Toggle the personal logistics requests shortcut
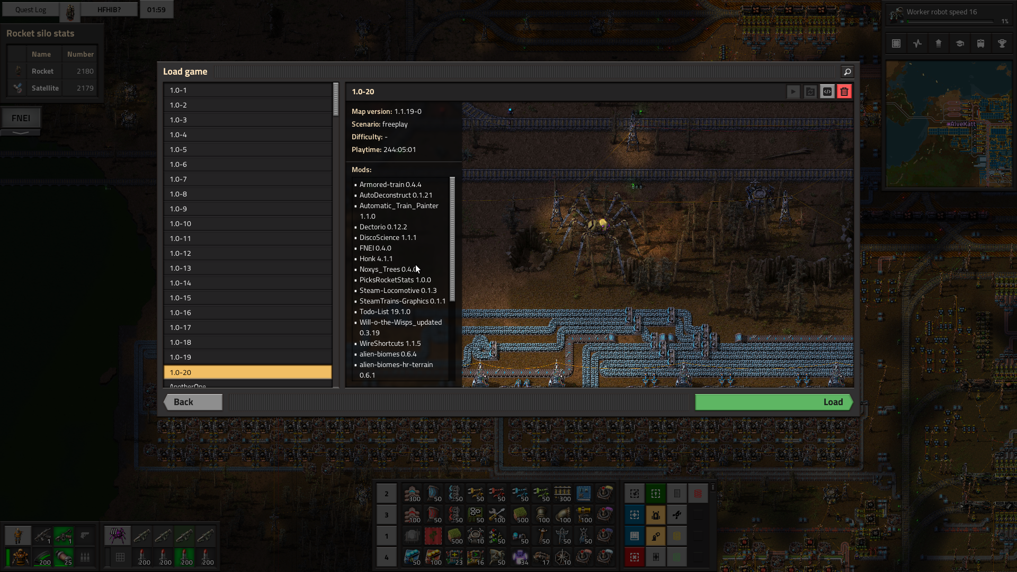 [x=656, y=536]
